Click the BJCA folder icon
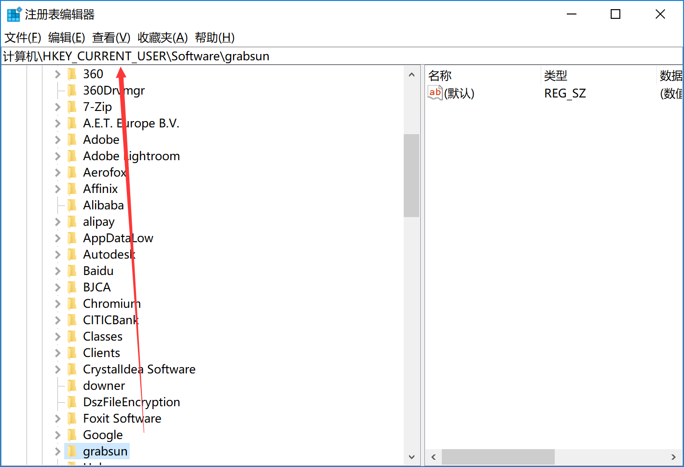This screenshot has width=684, height=467. coord(72,287)
